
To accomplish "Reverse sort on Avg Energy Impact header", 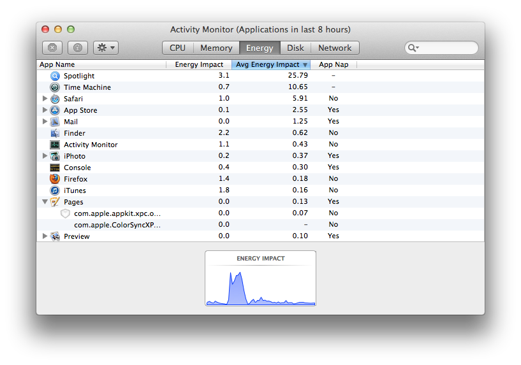I will point(271,64).
